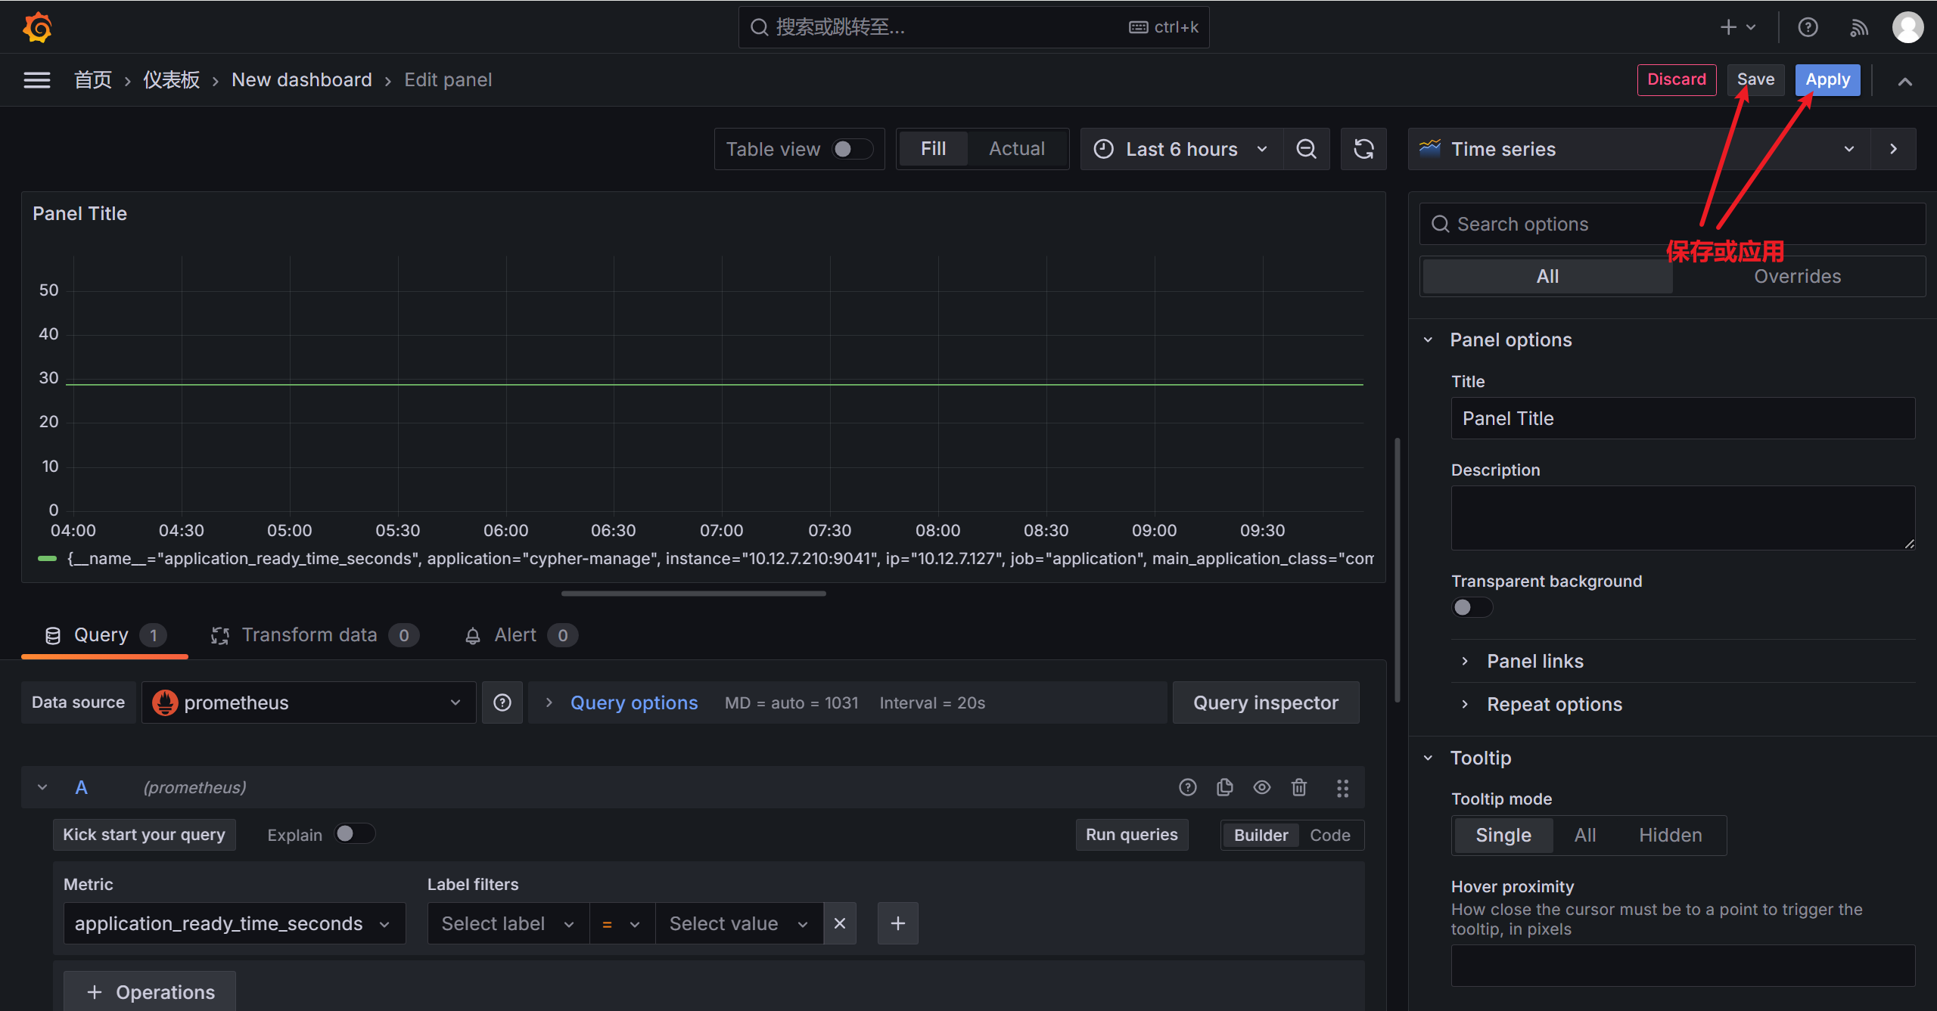Image resolution: width=1937 pixels, height=1011 pixels.
Task: Set tooltip mode to Single
Action: [1503, 835]
